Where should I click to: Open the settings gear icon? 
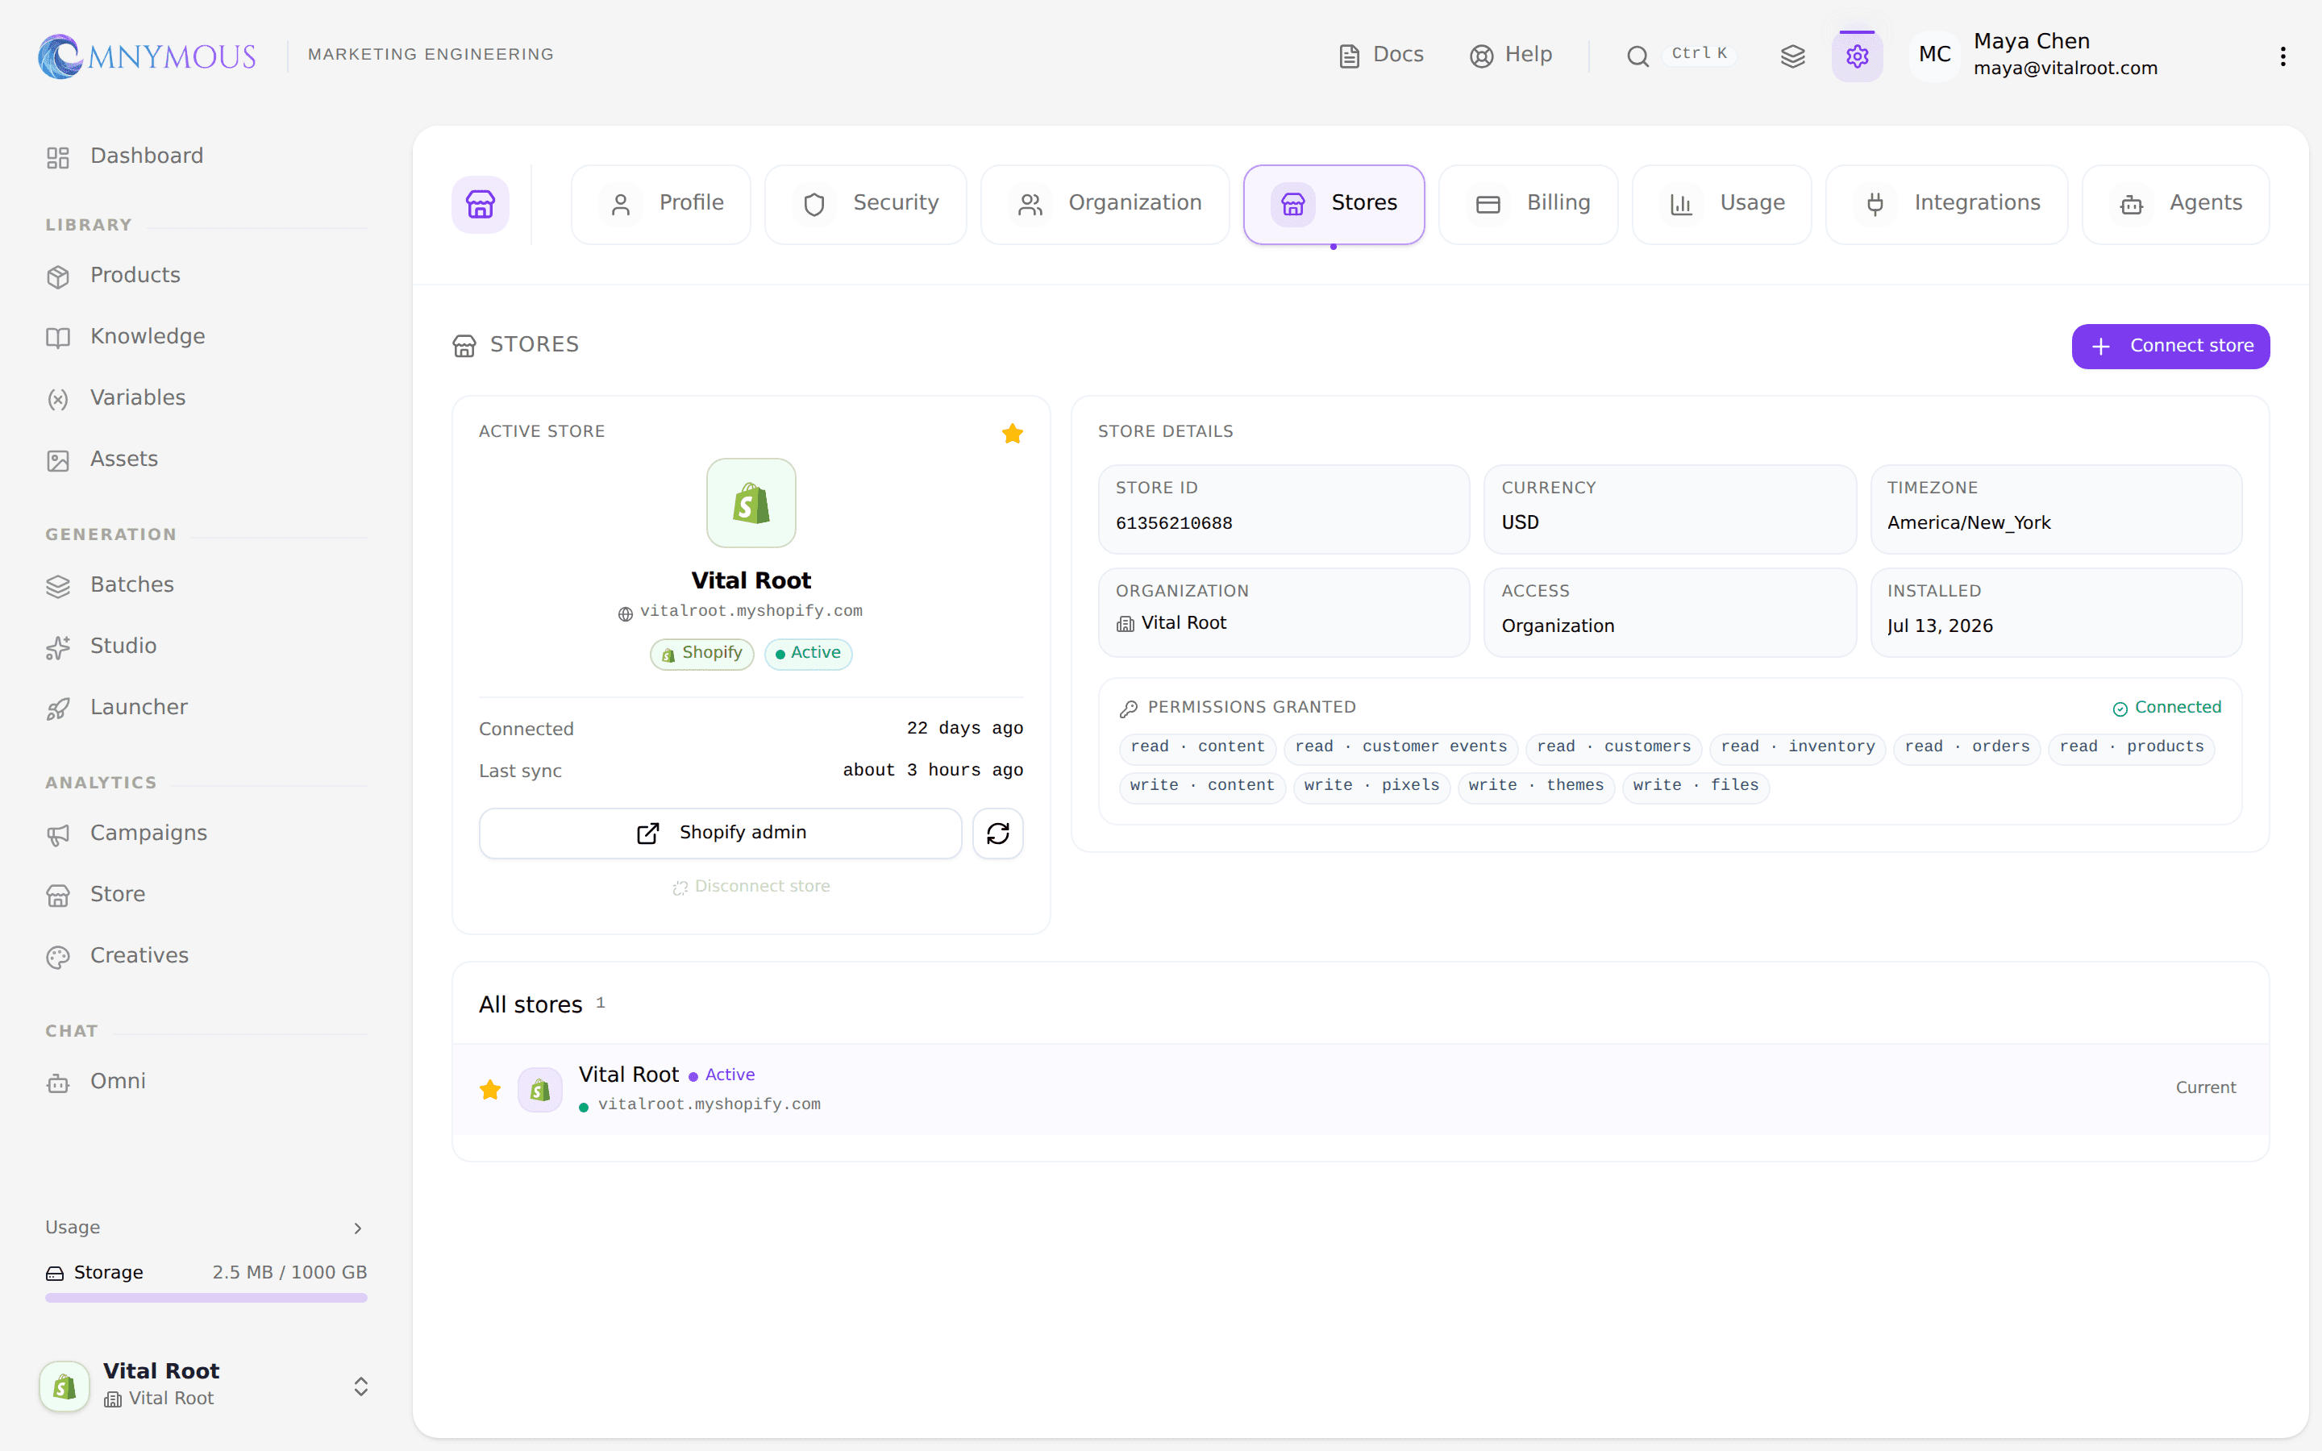(1857, 56)
